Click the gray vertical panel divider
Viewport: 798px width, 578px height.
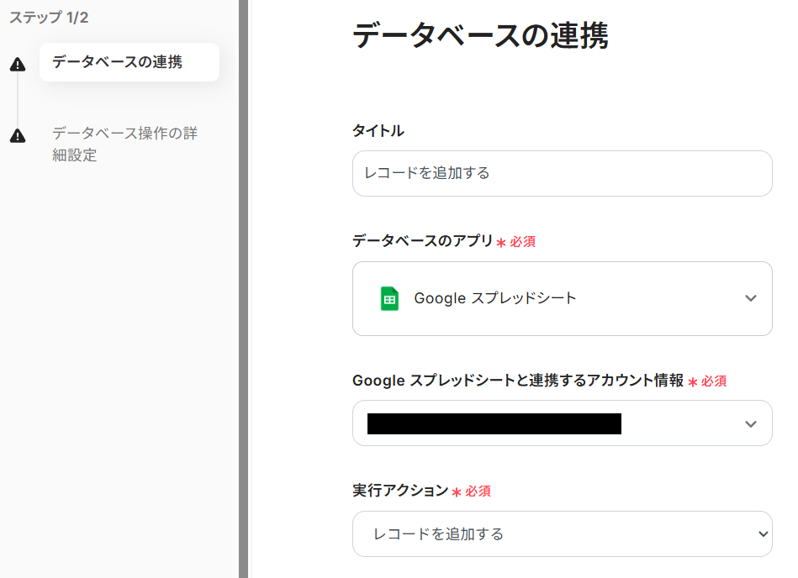click(x=244, y=289)
